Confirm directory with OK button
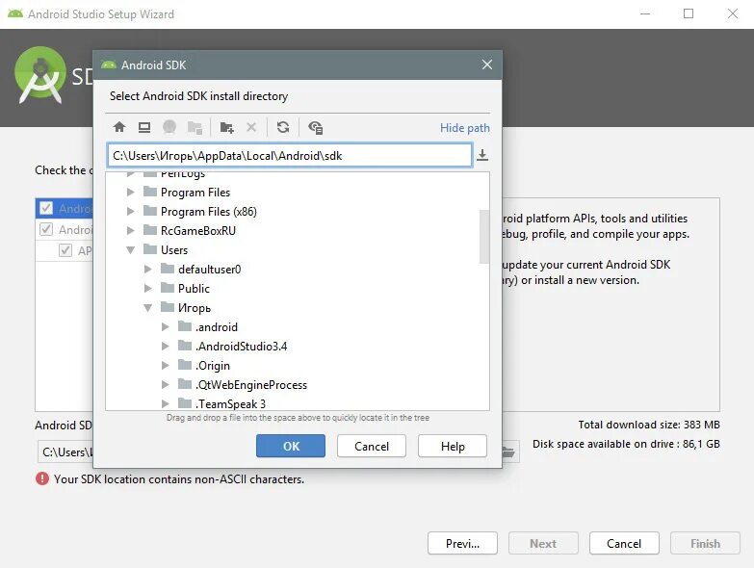The height and width of the screenshot is (568, 754). pyautogui.click(x=291, y=446)
